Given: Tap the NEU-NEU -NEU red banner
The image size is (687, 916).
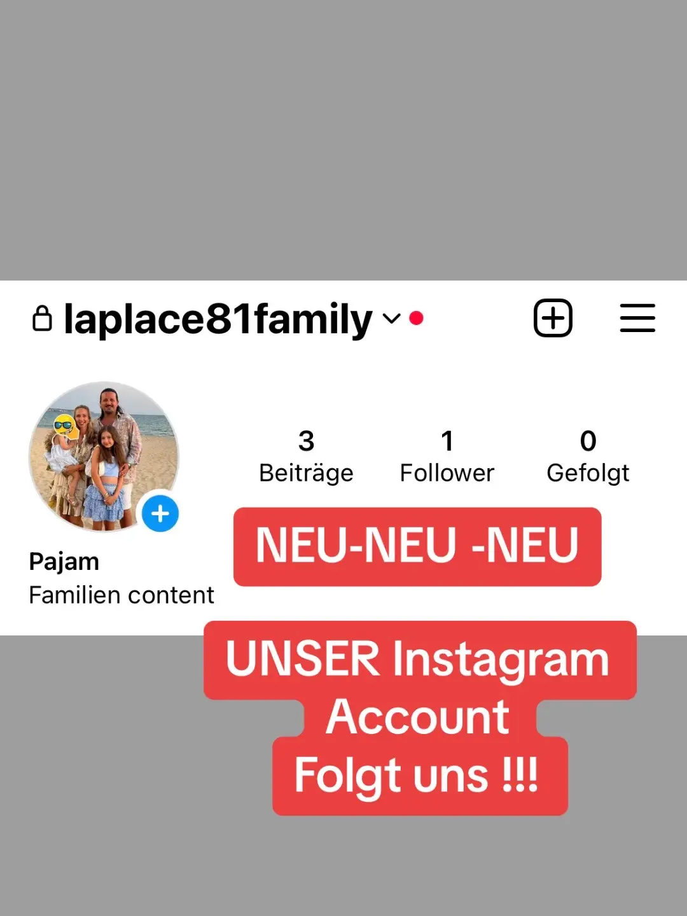Looking at the screenshot, I should pos(417,546).
